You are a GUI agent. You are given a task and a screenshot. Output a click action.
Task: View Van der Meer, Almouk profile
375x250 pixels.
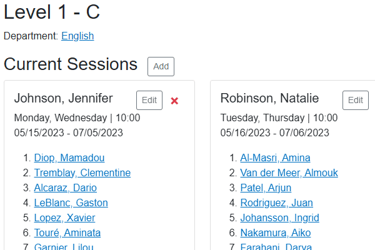tap(289, 172)
